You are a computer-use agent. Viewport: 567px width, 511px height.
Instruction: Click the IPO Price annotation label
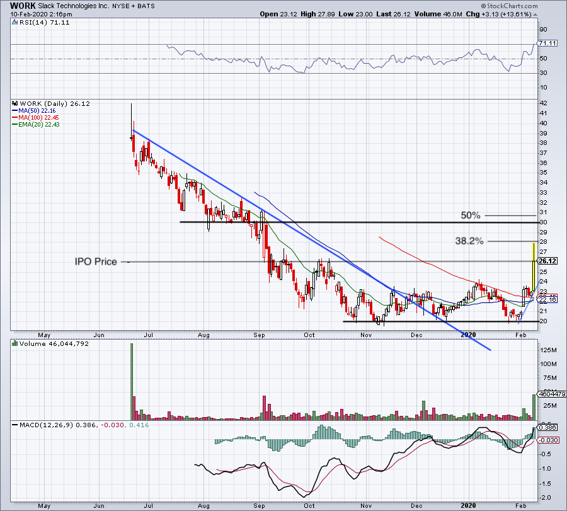coord(96,261)
